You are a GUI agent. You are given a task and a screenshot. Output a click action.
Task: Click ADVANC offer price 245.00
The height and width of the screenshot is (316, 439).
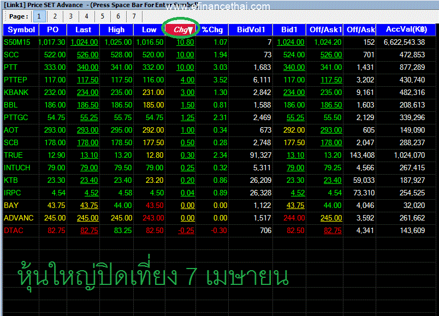point(331,218)
